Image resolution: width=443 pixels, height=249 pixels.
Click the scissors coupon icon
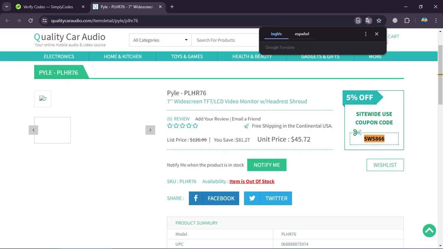[357, 132]
